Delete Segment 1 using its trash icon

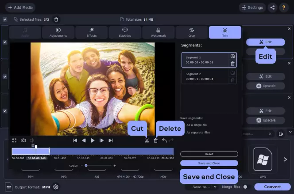[x=232, y=64]
